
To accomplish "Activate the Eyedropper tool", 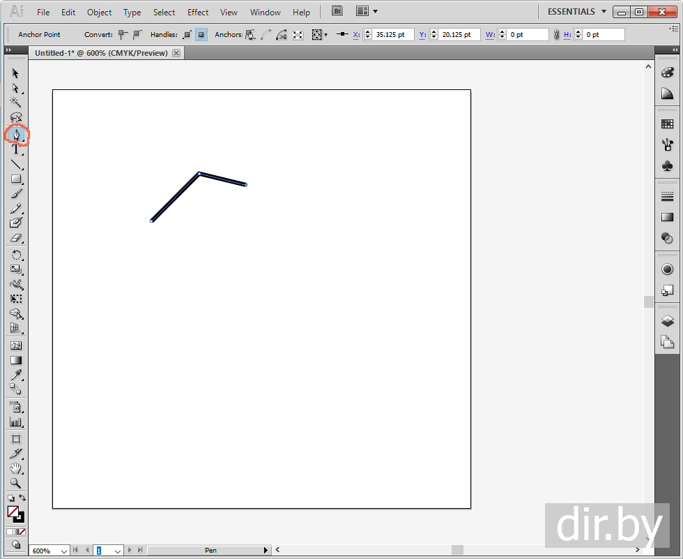I will coord(16,375).
